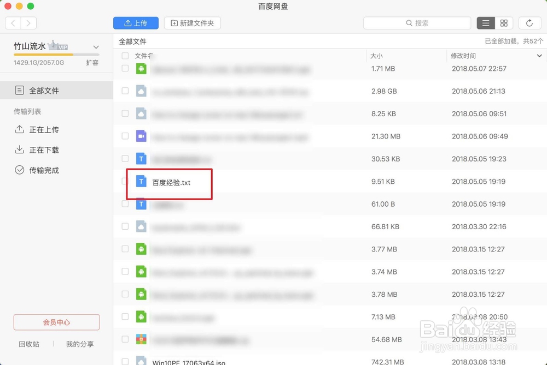
Task: Click the text file icon of 61.00 B file
Action: pos(141,204)
